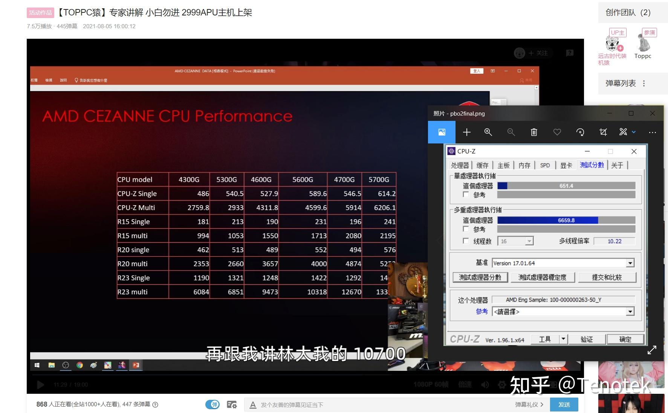Click the Windows Start icon in the video taskbar
This screenshot has width=668, height=413.
37,365
